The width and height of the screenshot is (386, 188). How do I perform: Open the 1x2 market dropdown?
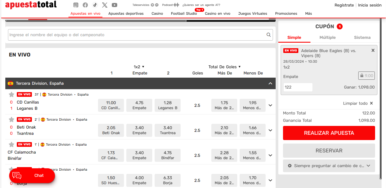click(139, 67)
